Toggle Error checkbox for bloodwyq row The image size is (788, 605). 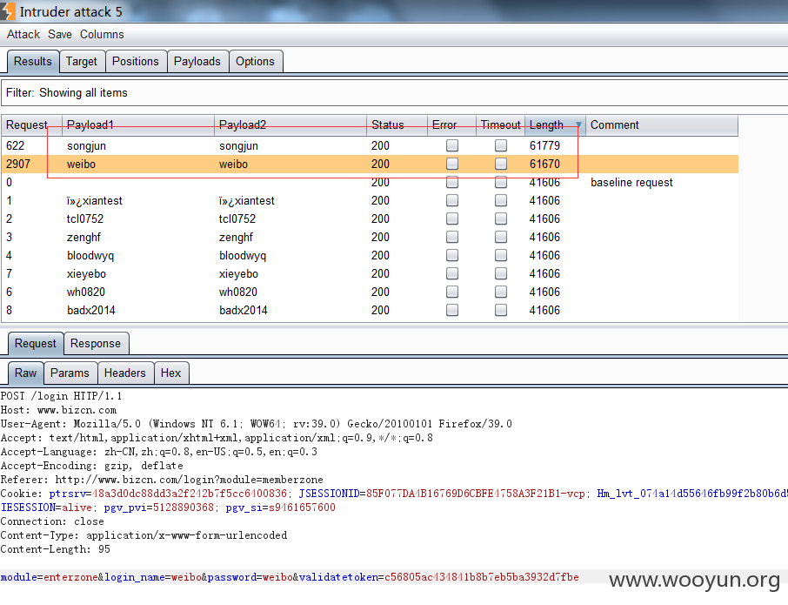pos(452,255)
